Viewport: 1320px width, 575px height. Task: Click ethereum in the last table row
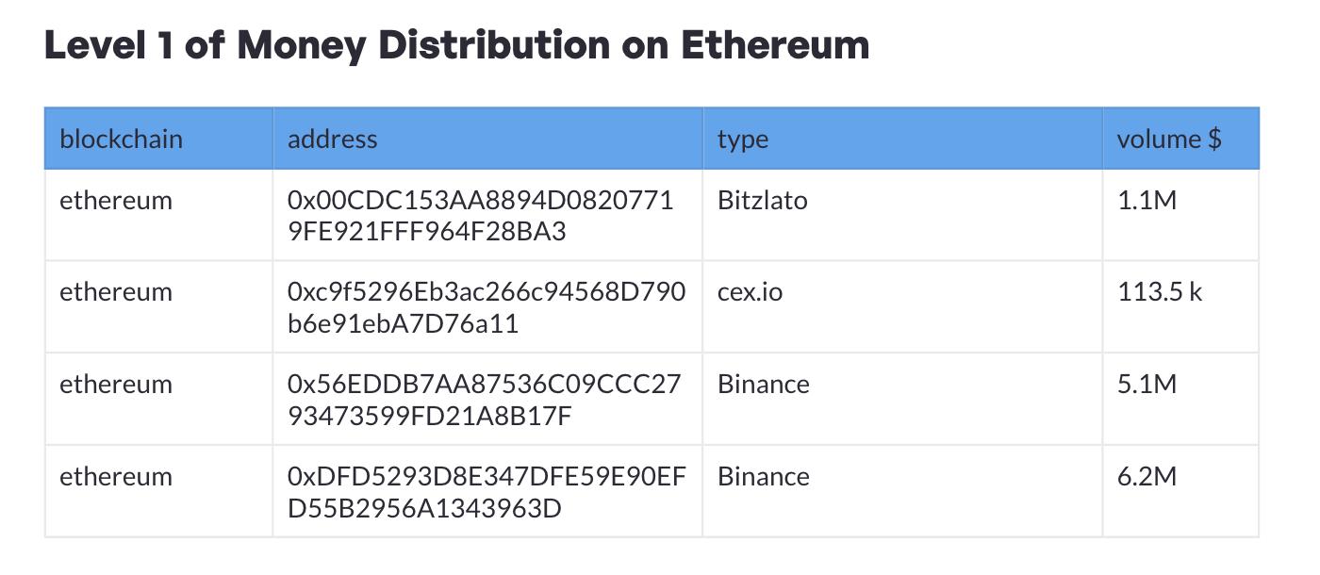coord(116,477)
